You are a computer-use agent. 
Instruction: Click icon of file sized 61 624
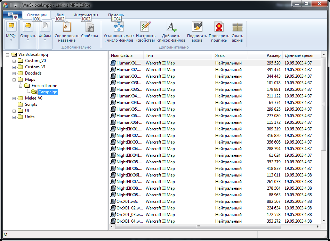113,155
